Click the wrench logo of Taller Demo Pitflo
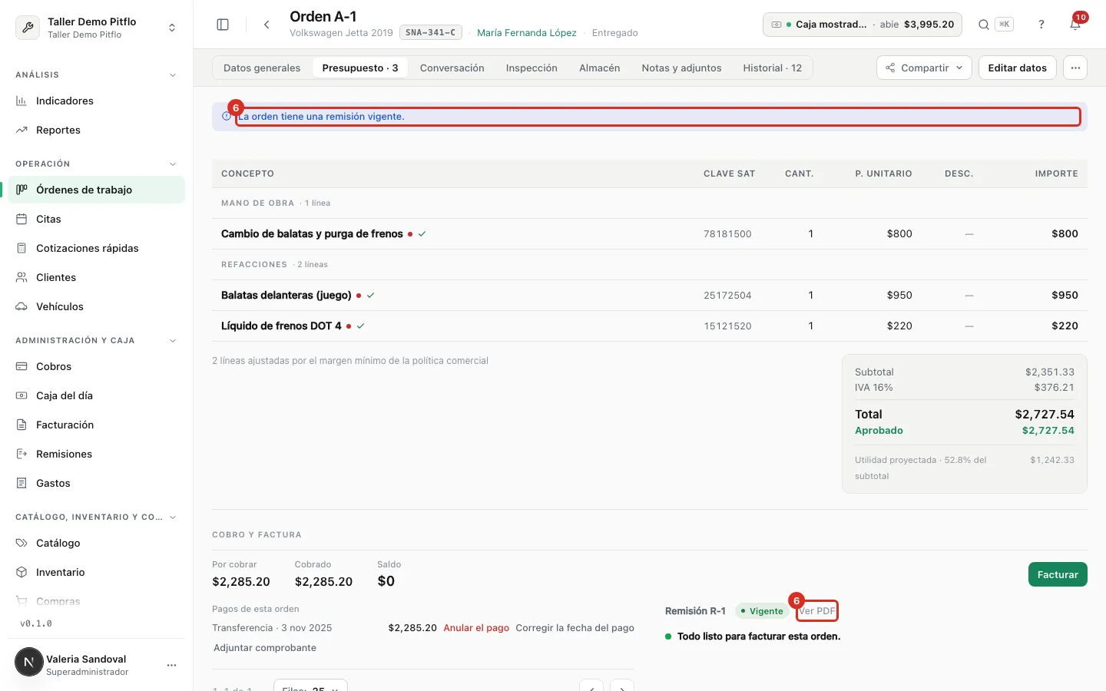 (x=28, y=28)
